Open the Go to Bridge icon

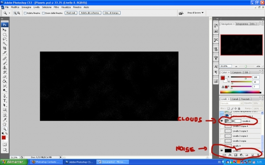[x=181, y=13]
